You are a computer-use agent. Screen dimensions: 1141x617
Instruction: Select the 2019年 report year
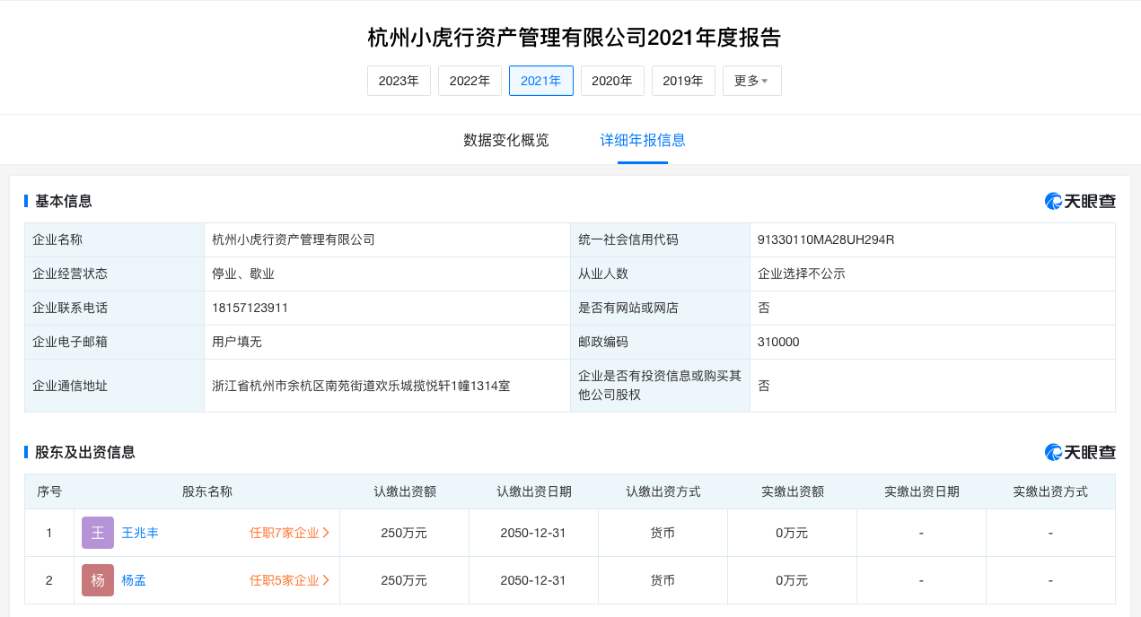pyautogui.click(x=683, y=81)
